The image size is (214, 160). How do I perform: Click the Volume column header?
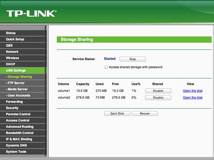pos(63,84)
